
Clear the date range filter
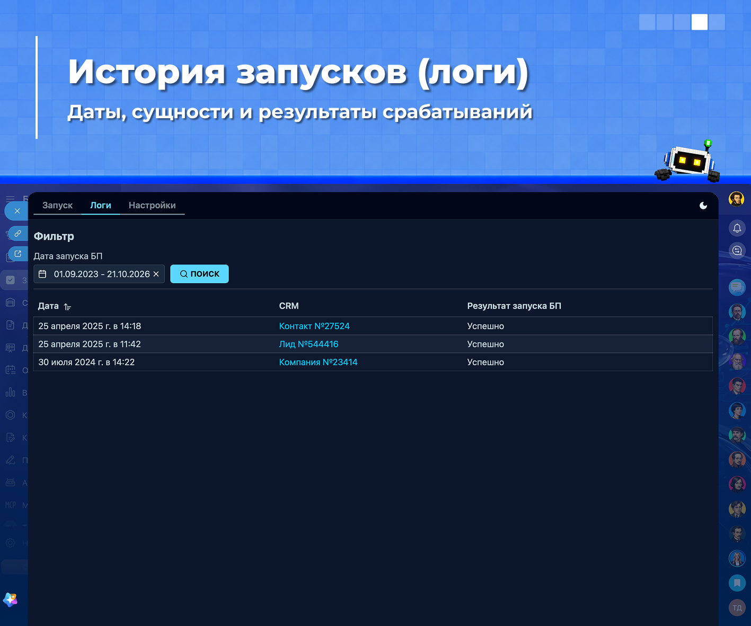tap(156, 274)
